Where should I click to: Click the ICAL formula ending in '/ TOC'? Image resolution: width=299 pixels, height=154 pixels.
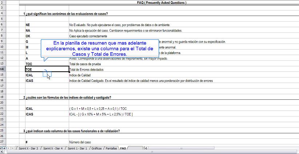(x=98, y=109)
